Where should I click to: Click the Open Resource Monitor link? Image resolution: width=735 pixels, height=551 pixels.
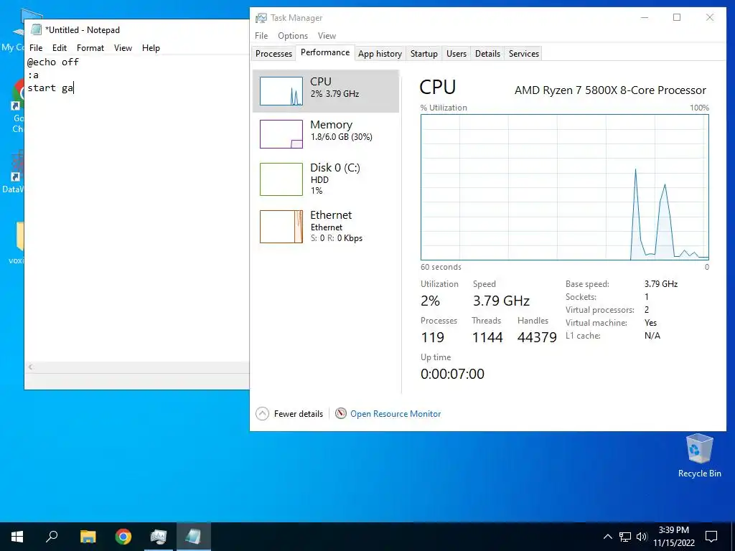point(395,414)
